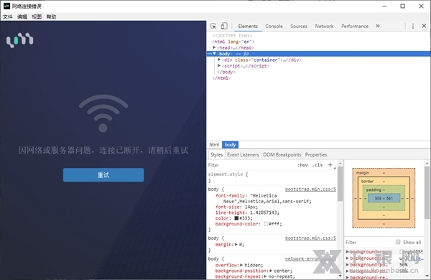The width and height of the screenshot is (431, 280).
Task: Expand the background-position property value
Action: pos(272,271)
